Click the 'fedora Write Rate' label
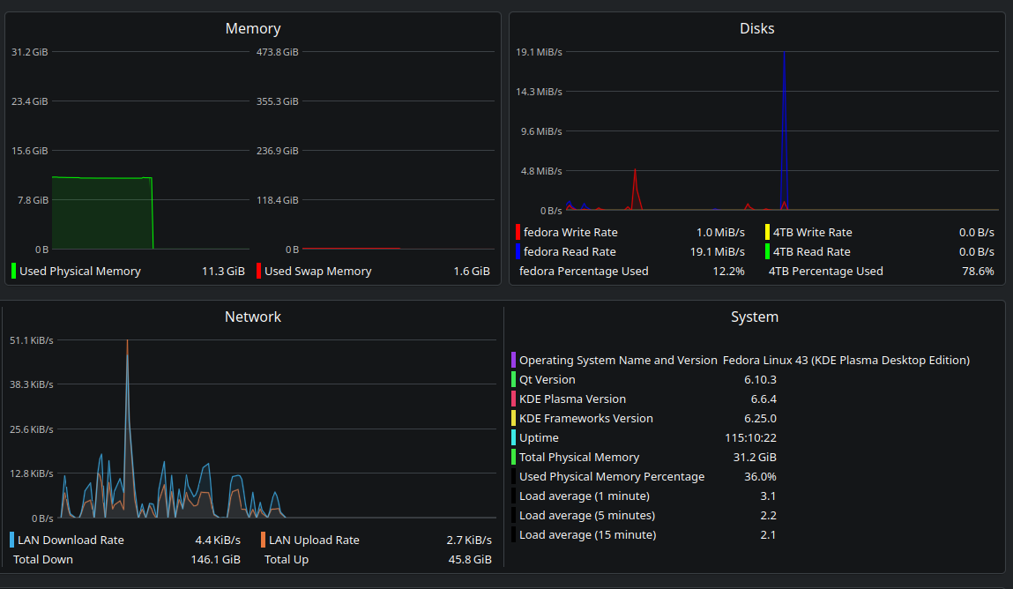This screenshot has height=589, width=1013. pyautogui.click(x=570, y=233)
